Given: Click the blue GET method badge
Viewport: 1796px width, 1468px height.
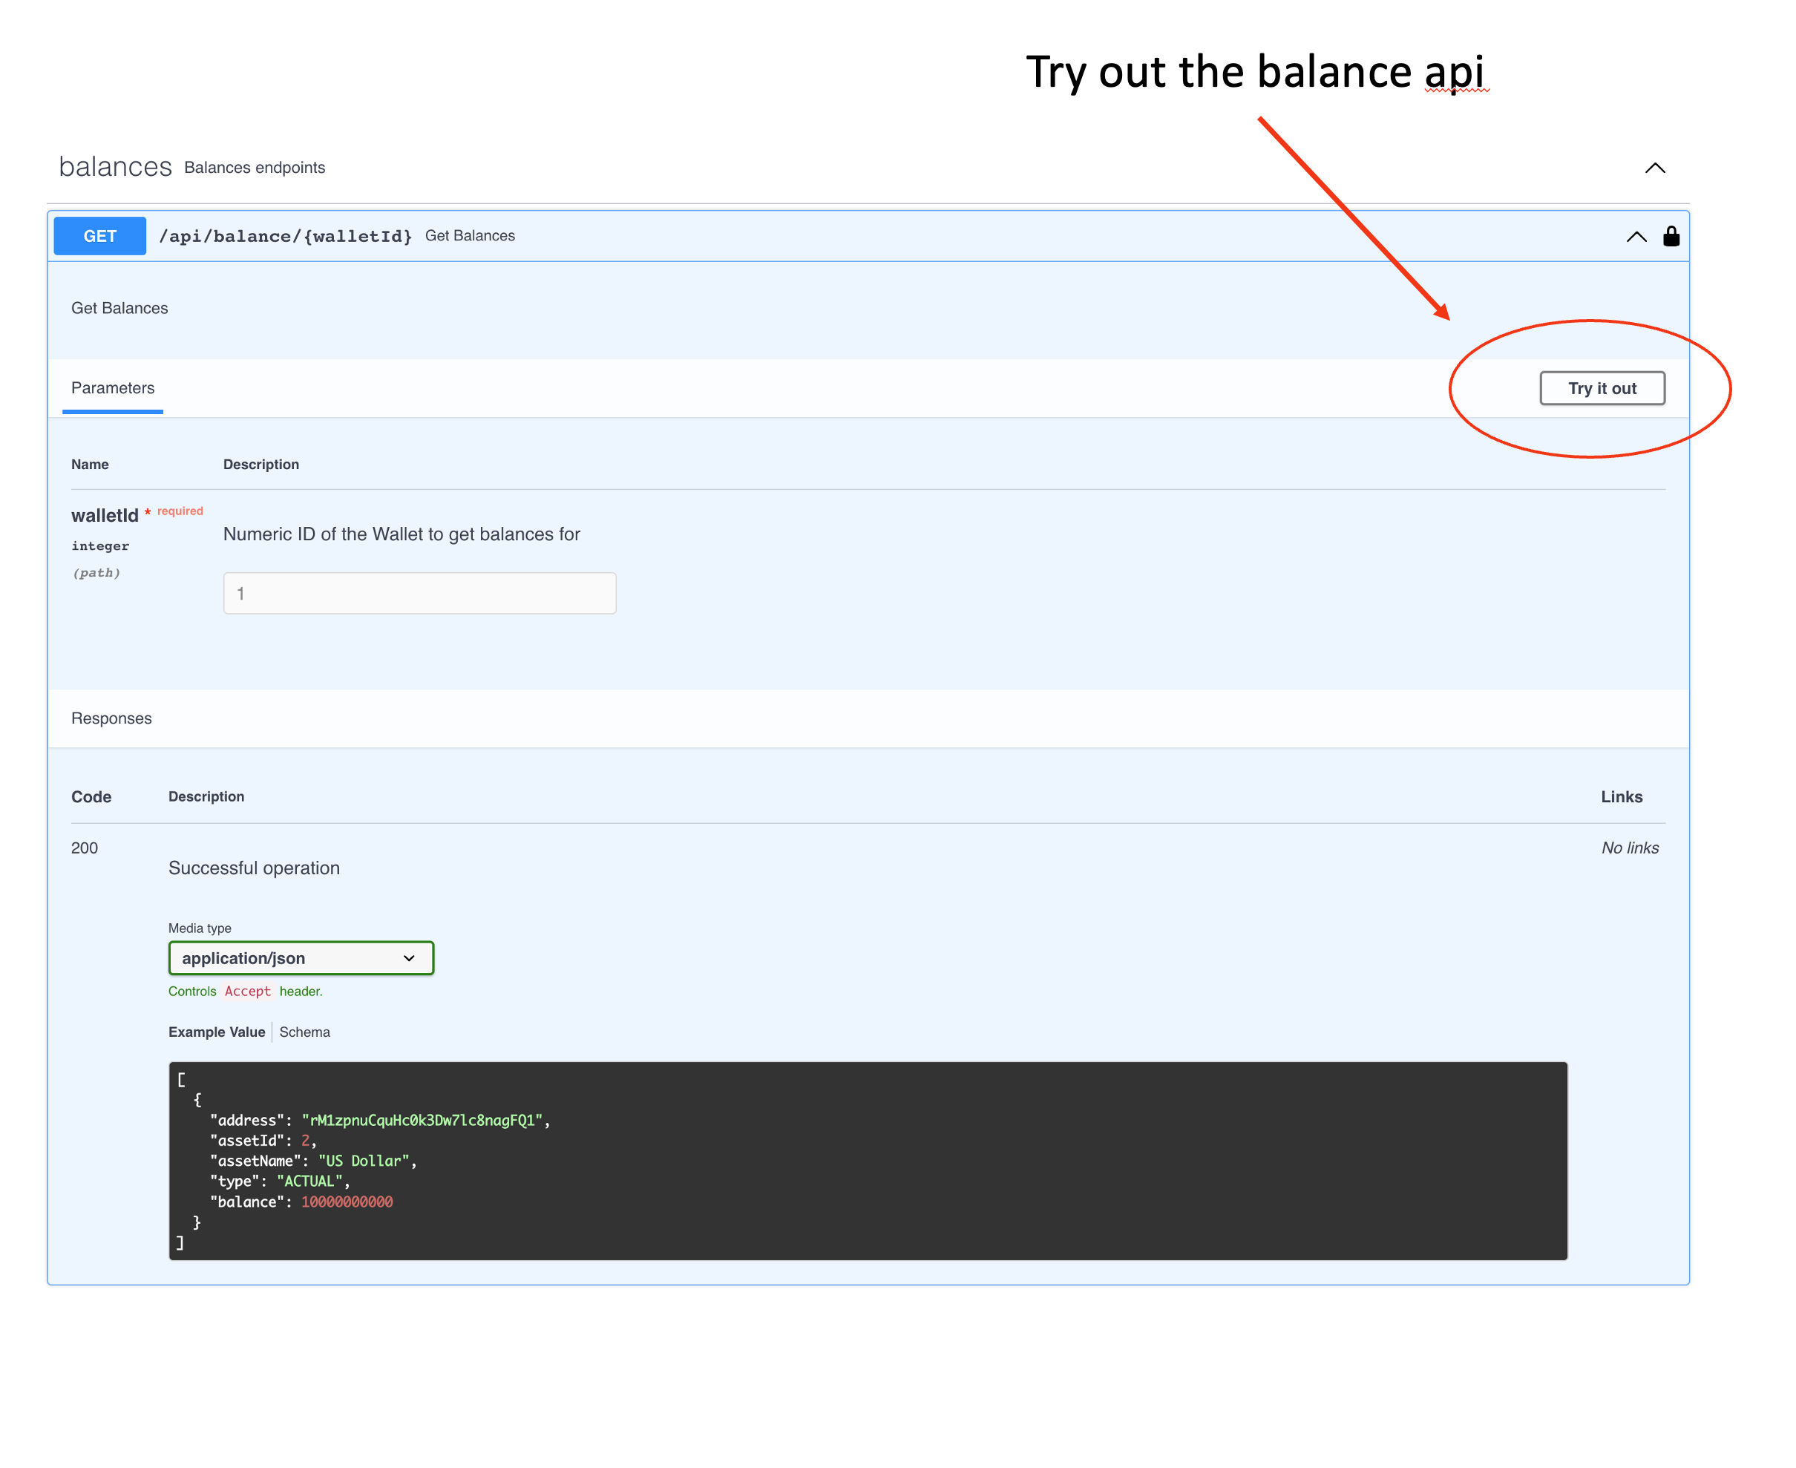Looking at the screenshot, I should coord(99,236).
